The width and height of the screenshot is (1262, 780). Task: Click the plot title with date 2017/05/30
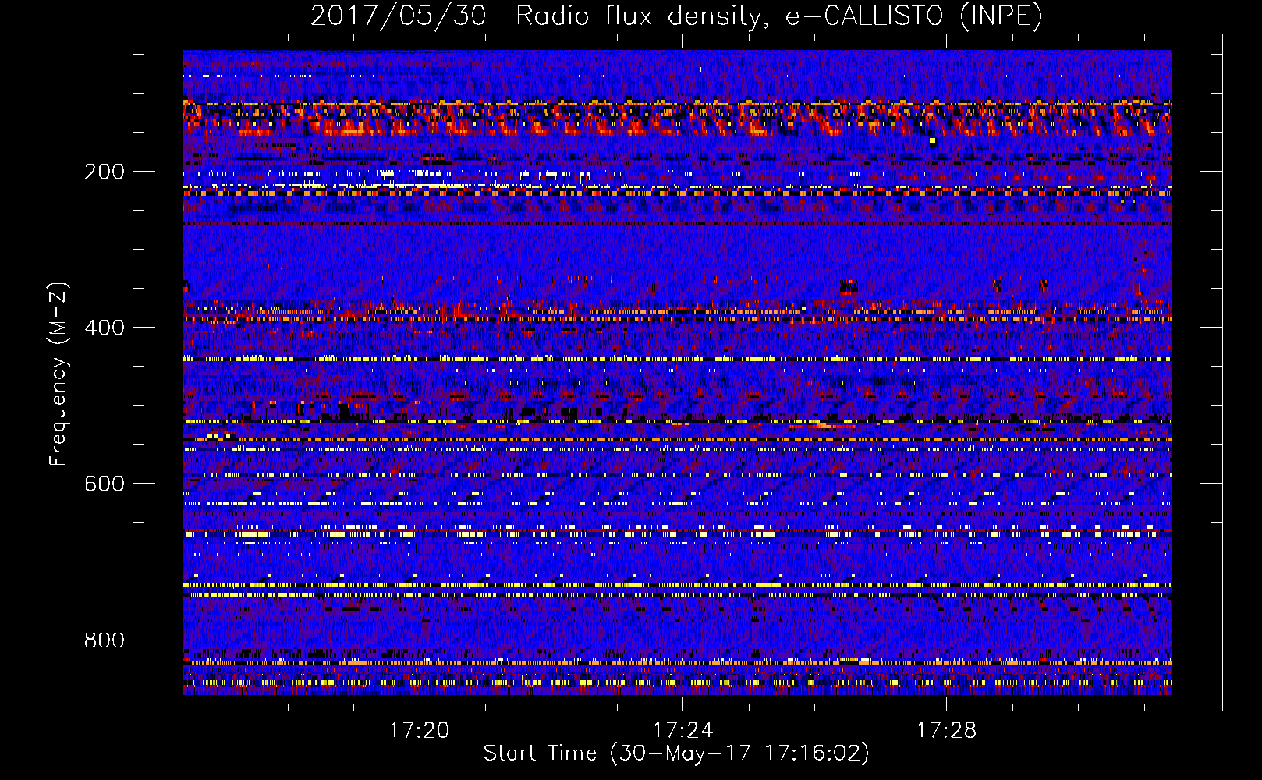tap(676, 16)
